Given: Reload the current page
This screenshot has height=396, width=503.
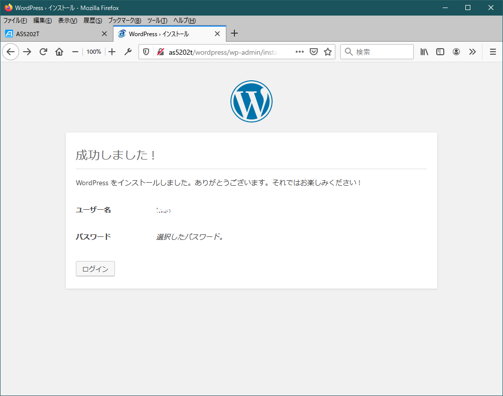Looking at the screenshot, I should 43,52.
